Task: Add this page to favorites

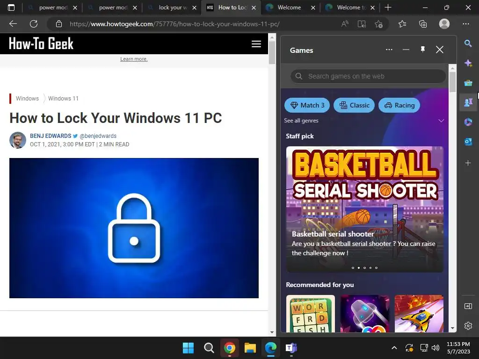Action: [378, 24]
